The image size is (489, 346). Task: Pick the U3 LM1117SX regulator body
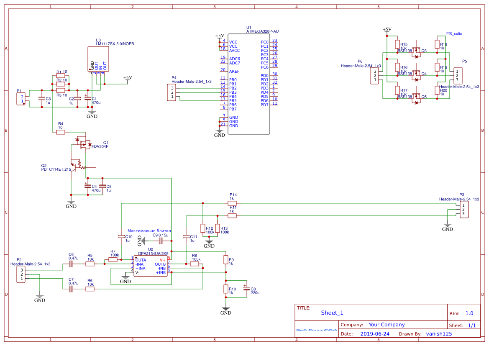pos(97,59)
